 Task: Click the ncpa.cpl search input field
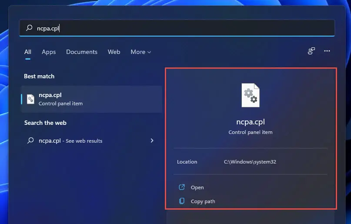point(177,28)
